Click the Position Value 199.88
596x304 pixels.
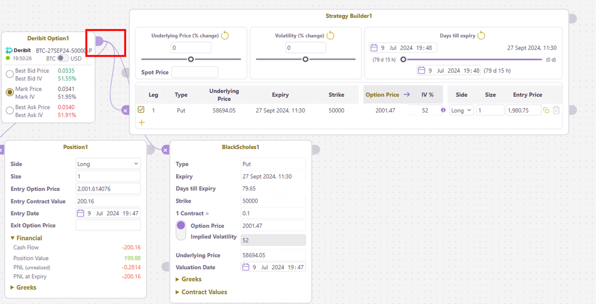pos(132,258)
